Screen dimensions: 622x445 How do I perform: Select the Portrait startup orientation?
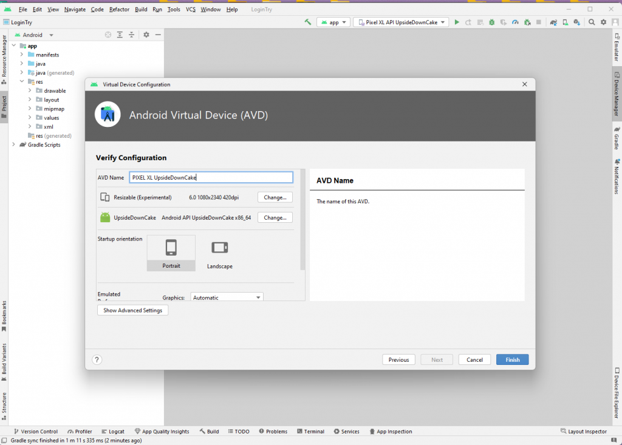(171, 253)
